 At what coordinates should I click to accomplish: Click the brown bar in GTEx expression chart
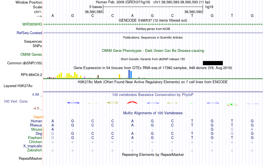tap(98, 77)
